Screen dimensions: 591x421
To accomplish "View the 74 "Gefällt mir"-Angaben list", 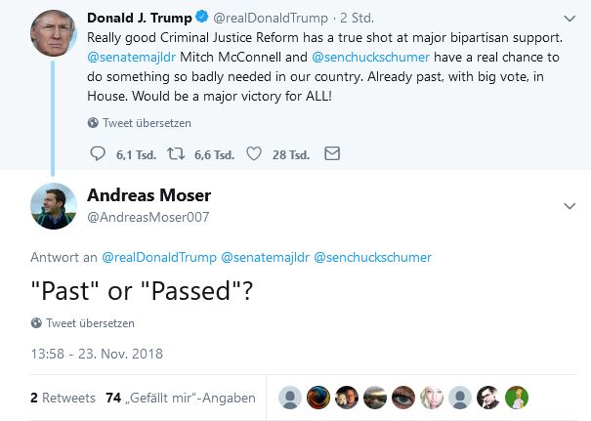I will [x=181, y=398].
